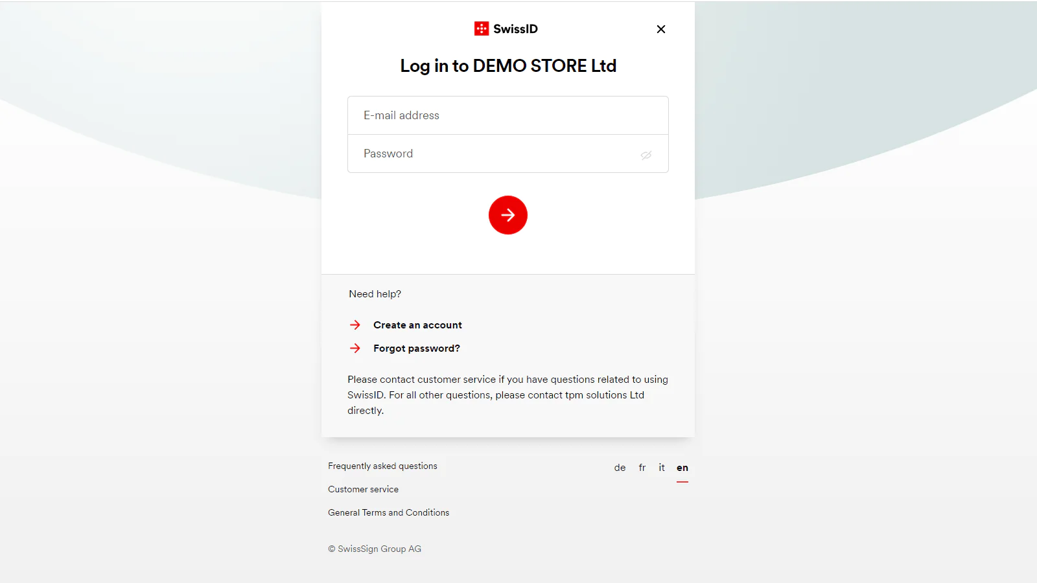Click the arrow icon beside Create an account
This screenshot has width=1037, height=583.
pyautogui.click(x=355, y=325)
